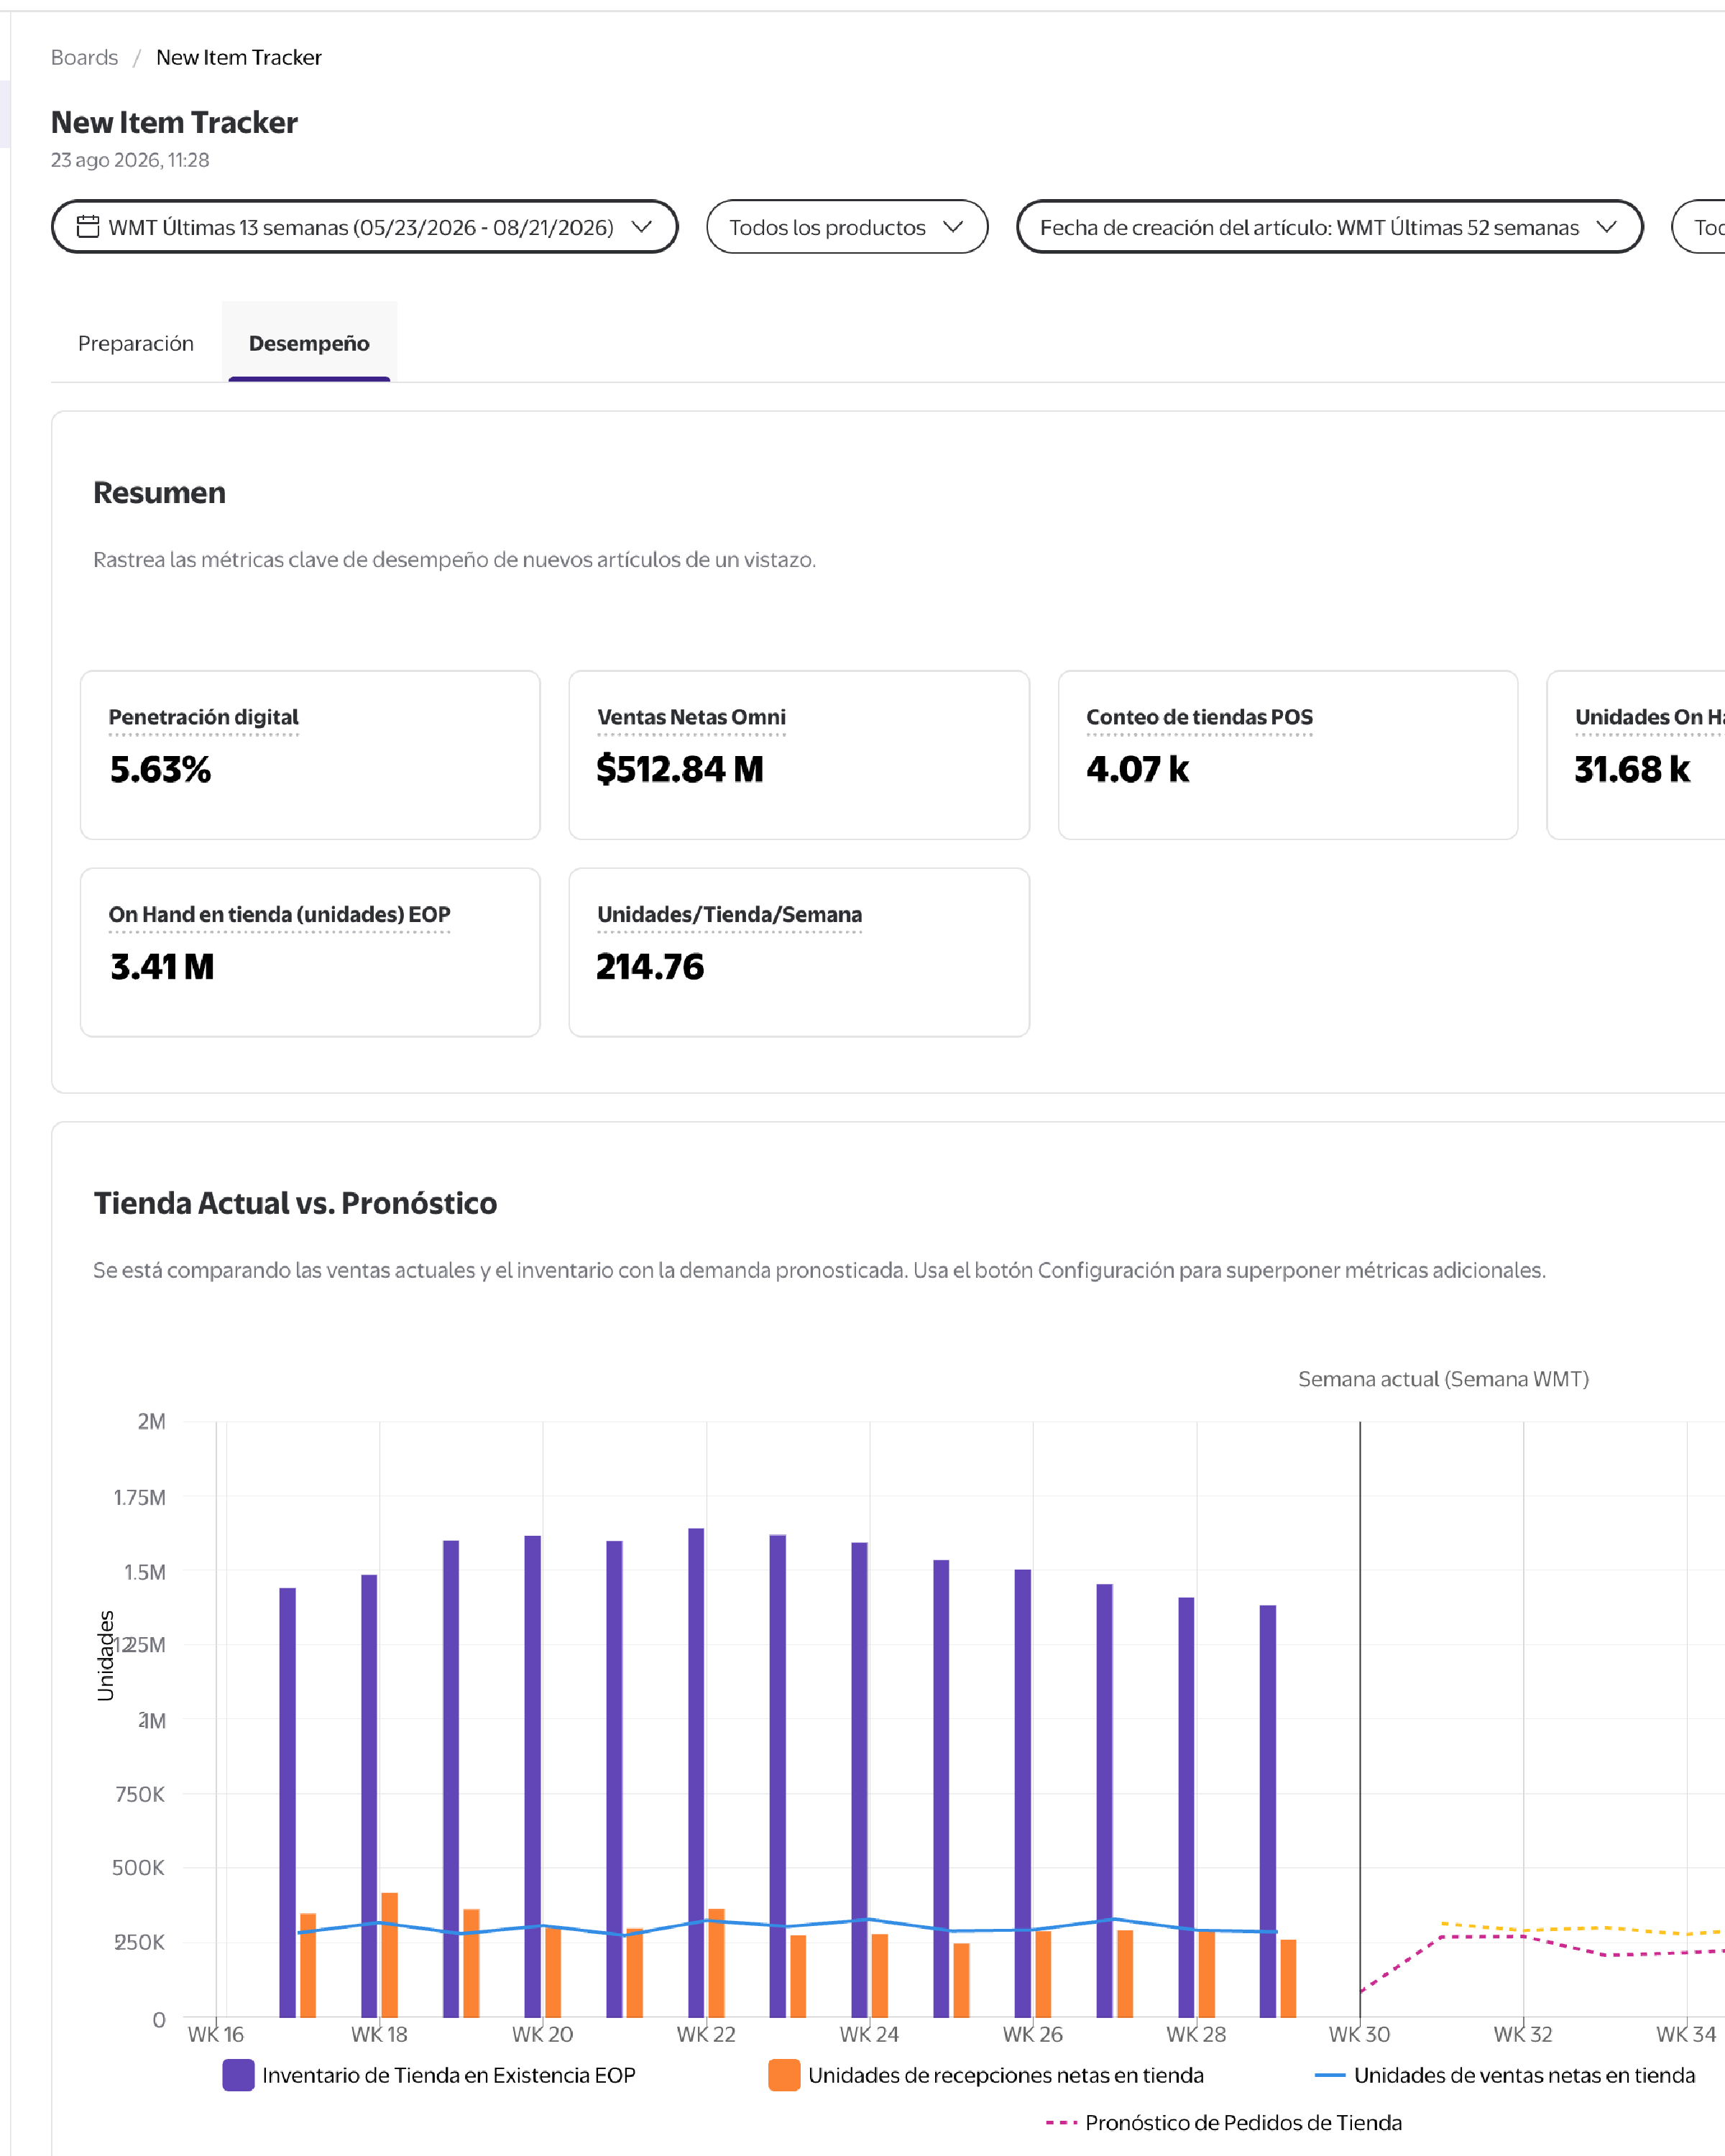
Task: Click the calendar icon in date filter
Action: coord(88,227)
